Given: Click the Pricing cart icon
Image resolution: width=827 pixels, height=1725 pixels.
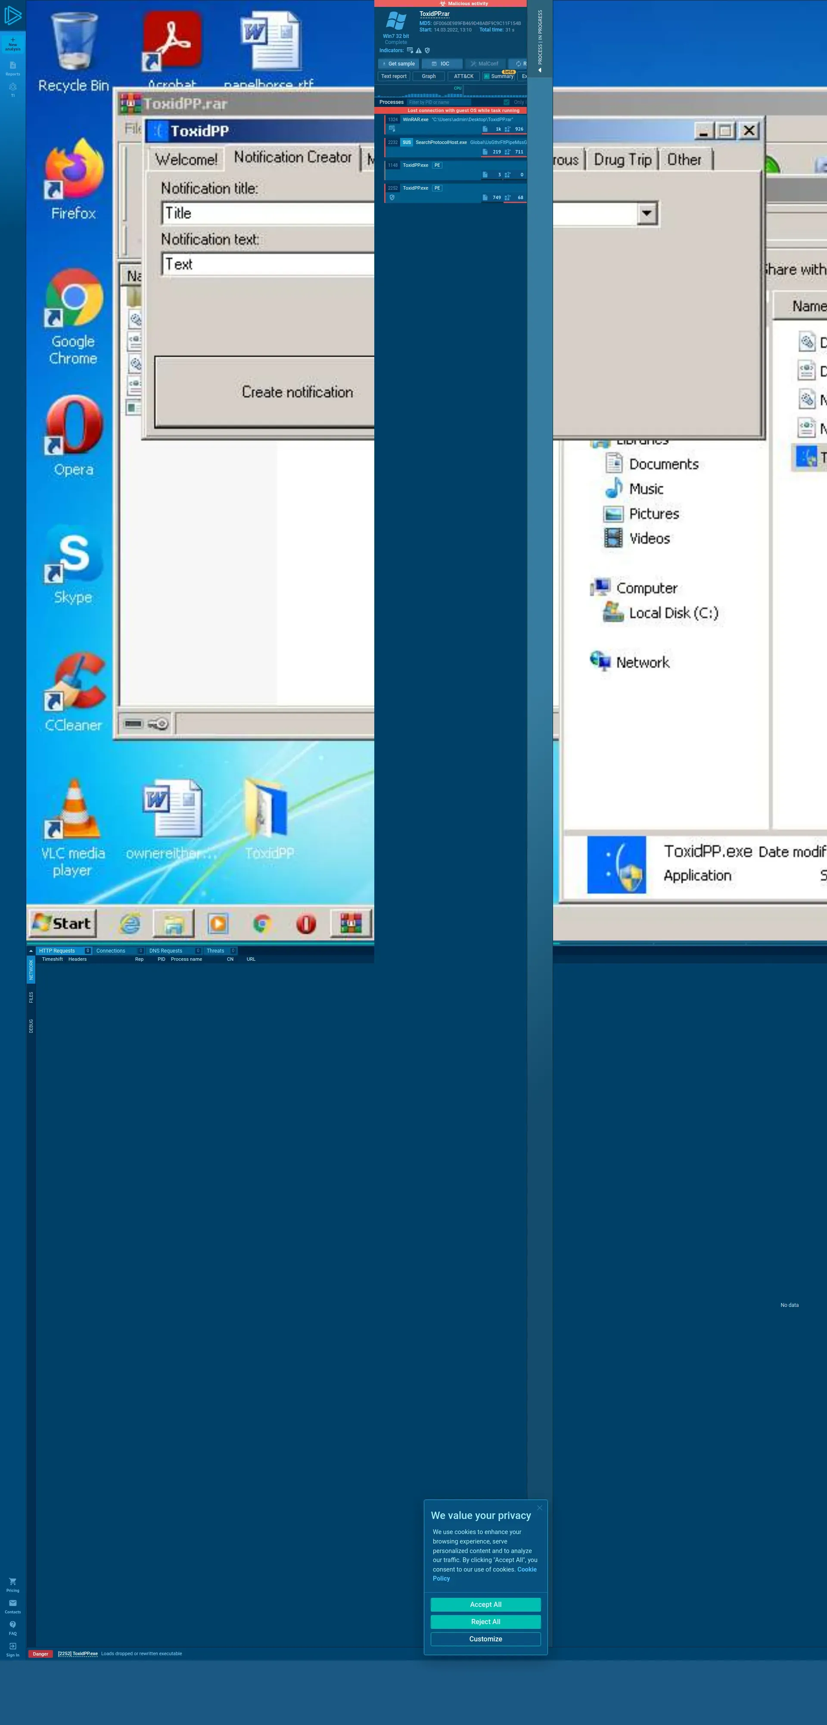Looking at the screenshot, I should tap(13, 1582).
